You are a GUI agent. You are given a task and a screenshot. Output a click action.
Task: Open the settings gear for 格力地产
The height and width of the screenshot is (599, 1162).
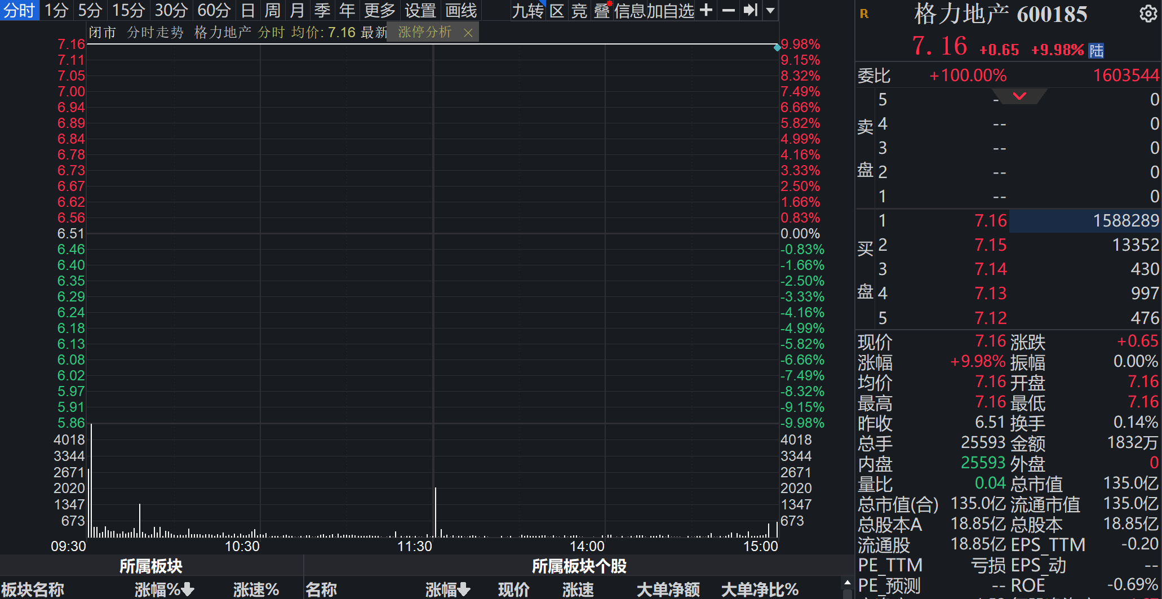coord(1148,14)
